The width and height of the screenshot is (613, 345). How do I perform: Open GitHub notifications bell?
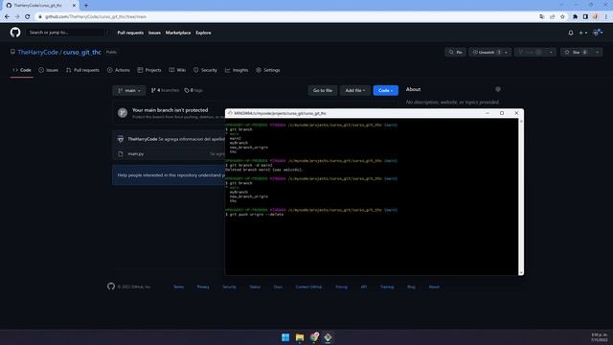[x=571, y=33]
